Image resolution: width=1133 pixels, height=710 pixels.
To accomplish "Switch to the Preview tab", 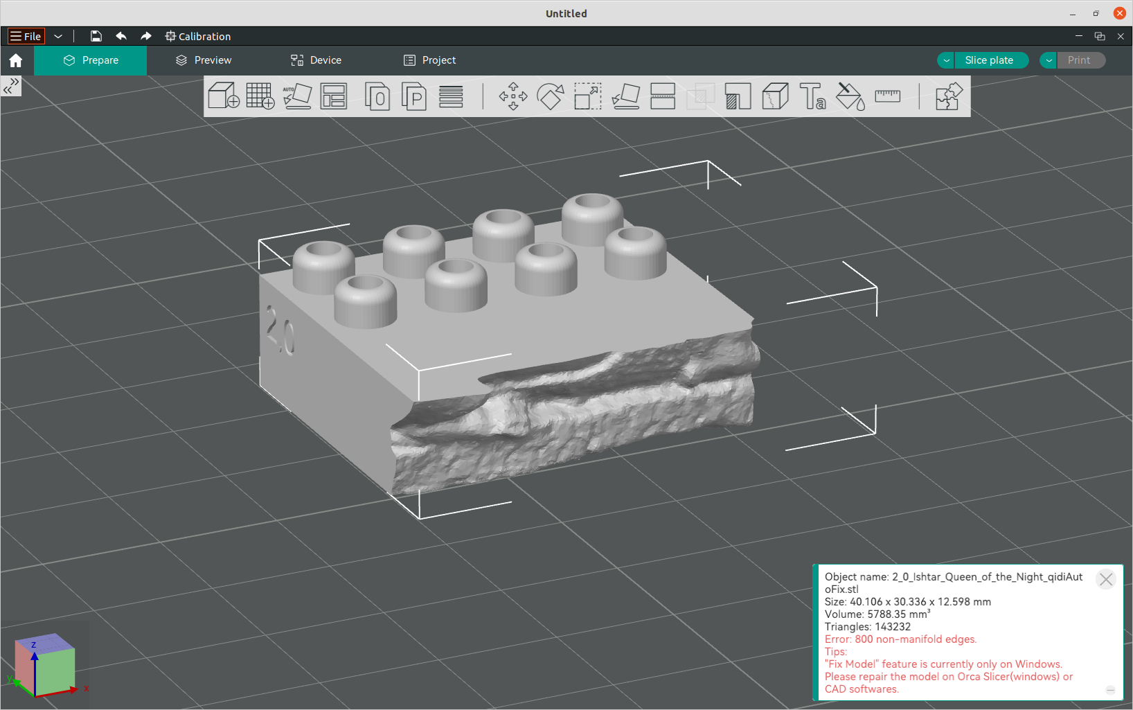I will tap(204, 60).
